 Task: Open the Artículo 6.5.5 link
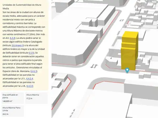(x=31, y=53)
